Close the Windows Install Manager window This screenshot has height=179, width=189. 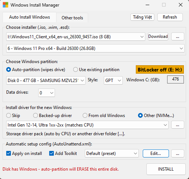pos(181,5)
